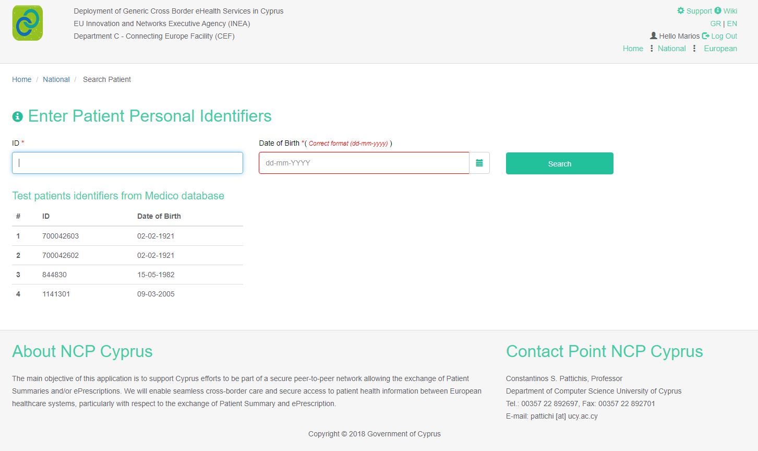The width and height of the screenshot is (758, 451).
Task: Open the European menu in header
Action: [x=720, y=49]
